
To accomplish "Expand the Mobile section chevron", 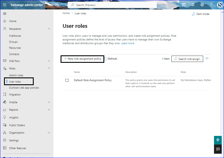I will (49, 102).
